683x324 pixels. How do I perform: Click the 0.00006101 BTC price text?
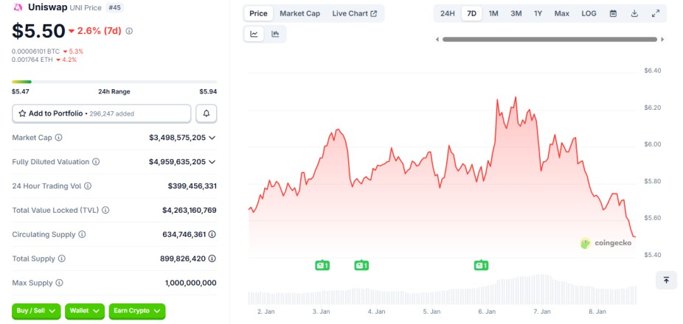click(x=35, y=52)
